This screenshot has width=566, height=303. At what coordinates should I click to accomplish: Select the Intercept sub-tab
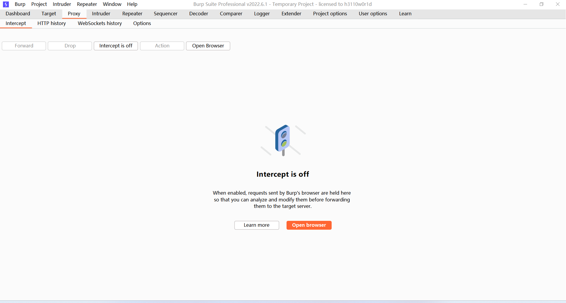(x=16, y=23)
